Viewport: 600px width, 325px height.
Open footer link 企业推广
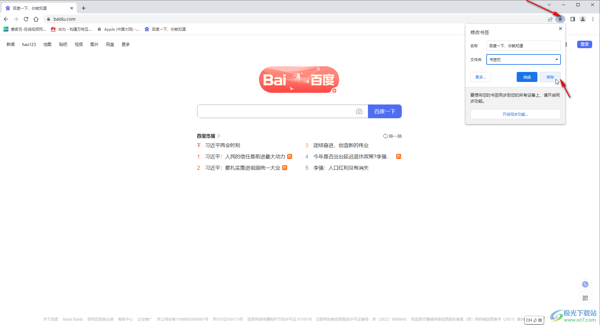[x=145, y=319]
